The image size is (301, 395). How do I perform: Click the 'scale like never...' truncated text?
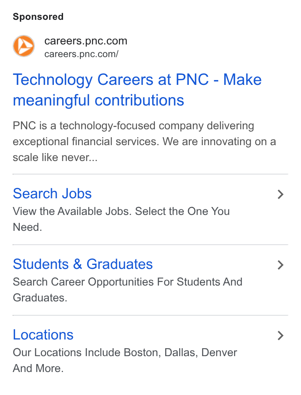pos(55,157)
